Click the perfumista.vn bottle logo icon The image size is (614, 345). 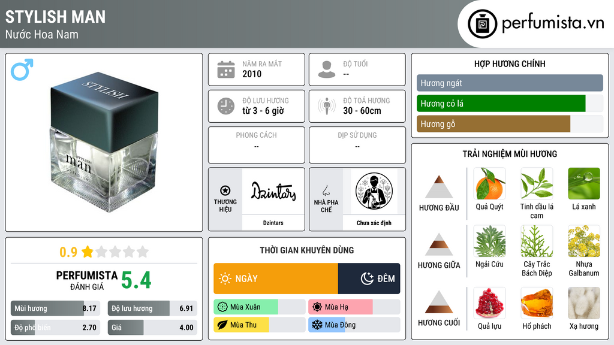click(483, 24)
